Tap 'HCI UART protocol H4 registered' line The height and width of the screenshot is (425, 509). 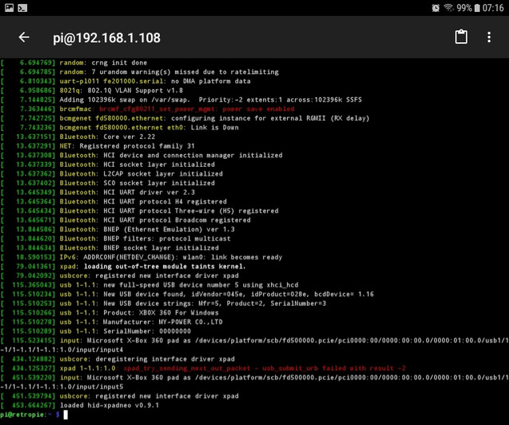point(114,202)
